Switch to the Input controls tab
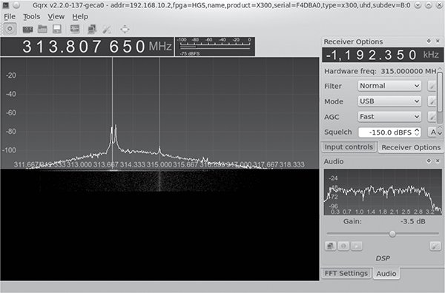Screen dimensions: 445x293 [349, 147]
